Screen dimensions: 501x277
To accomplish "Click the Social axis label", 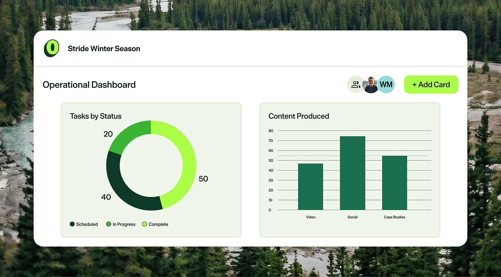I will (x=352, y=217).
